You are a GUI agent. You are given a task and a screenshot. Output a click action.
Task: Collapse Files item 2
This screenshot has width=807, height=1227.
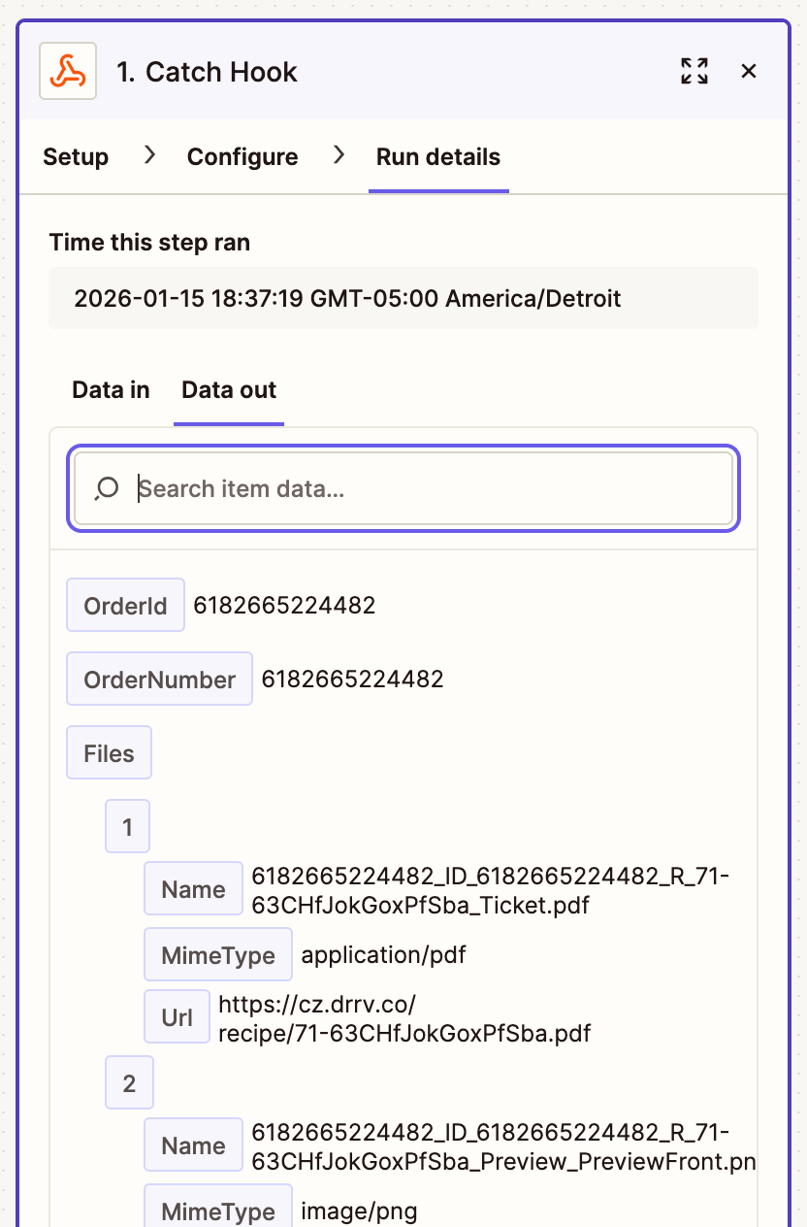coord(129,1083)
